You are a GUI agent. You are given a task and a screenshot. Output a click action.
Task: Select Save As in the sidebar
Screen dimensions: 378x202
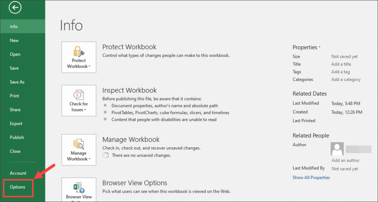(x=17, y=82)
